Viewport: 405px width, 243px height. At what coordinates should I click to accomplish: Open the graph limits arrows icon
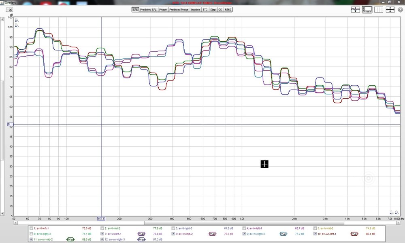[390, 10]
